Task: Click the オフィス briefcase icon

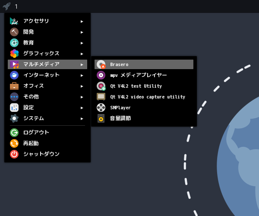Action: [x=14, y=86]
